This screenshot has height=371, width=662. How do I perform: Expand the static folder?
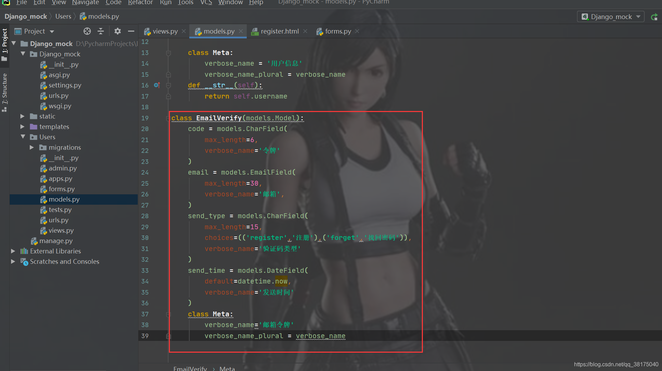coord(23,116)
